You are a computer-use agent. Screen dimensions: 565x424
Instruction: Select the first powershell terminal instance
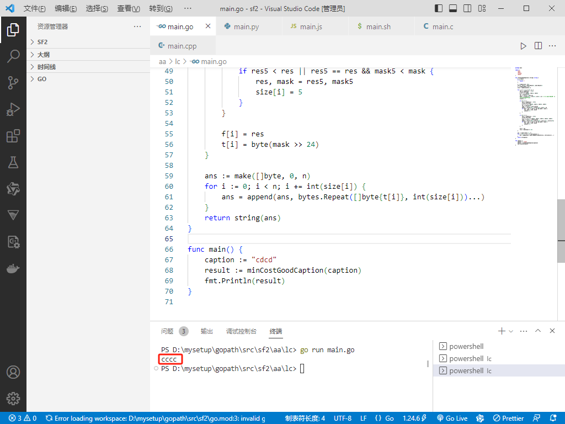[499, 347]
